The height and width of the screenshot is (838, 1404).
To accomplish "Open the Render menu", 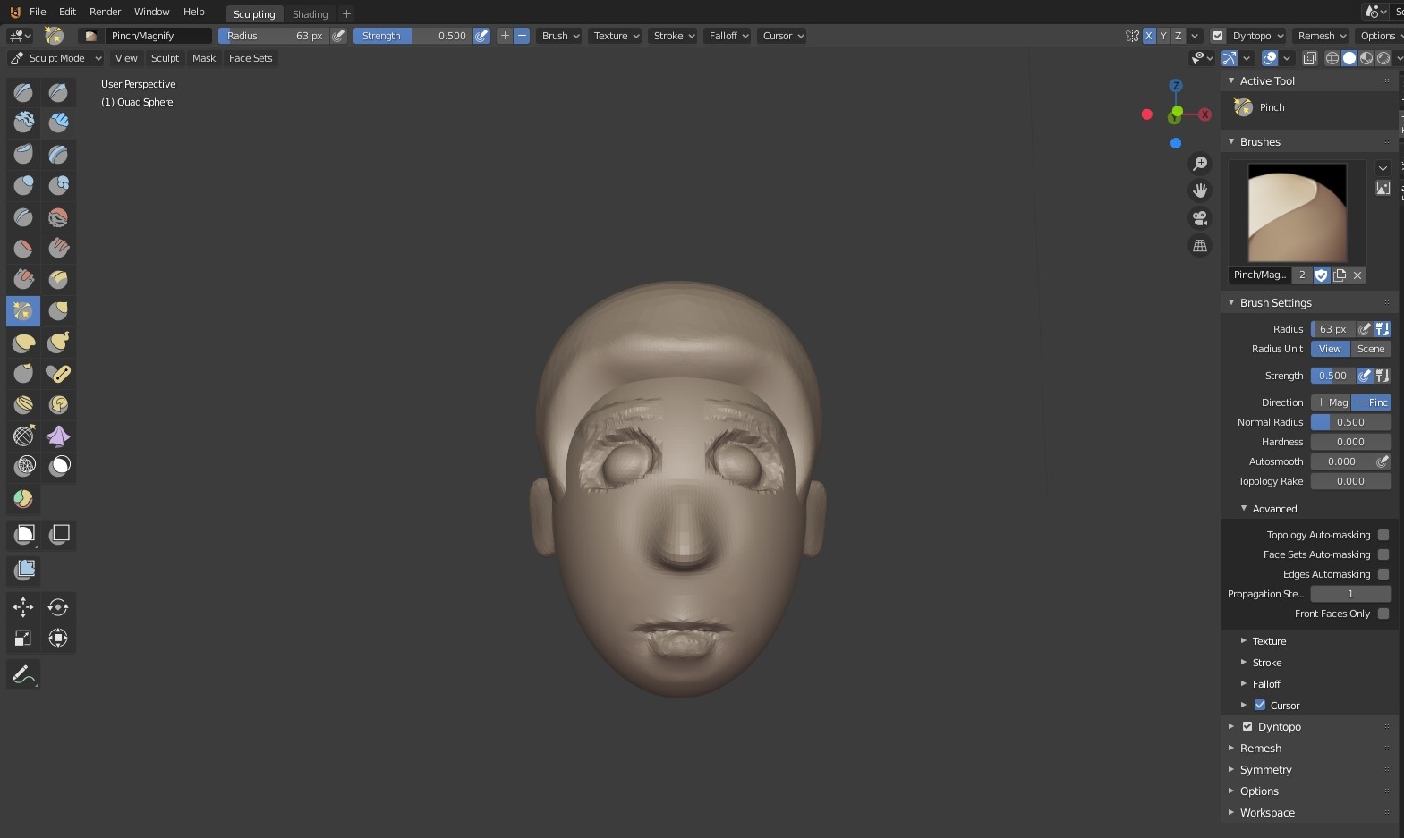I will coord(105,12).
